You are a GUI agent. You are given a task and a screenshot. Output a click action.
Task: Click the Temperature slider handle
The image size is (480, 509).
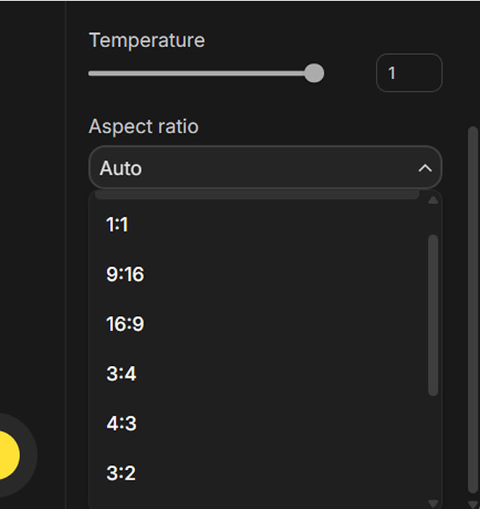tap(314, 73)
